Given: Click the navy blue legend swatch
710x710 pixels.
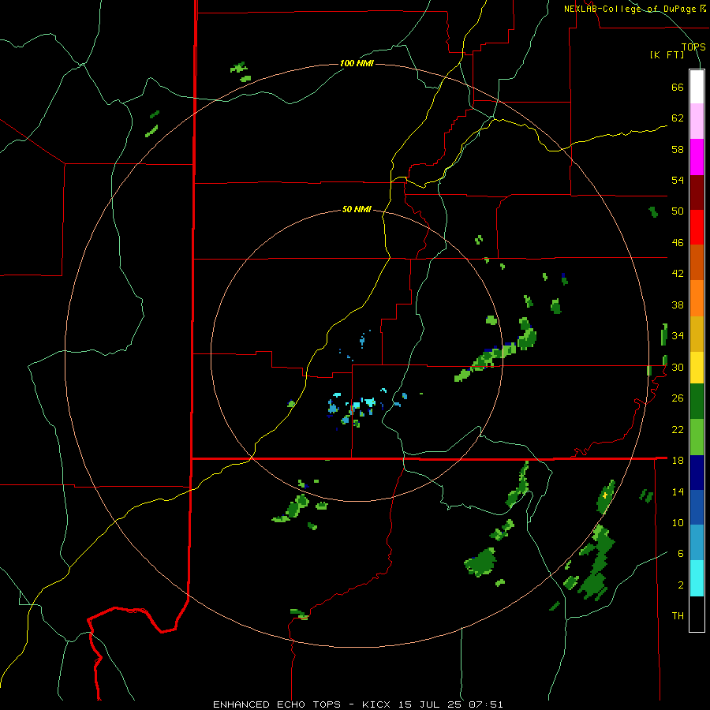Looking at the screenshot, I should [697, 473].
